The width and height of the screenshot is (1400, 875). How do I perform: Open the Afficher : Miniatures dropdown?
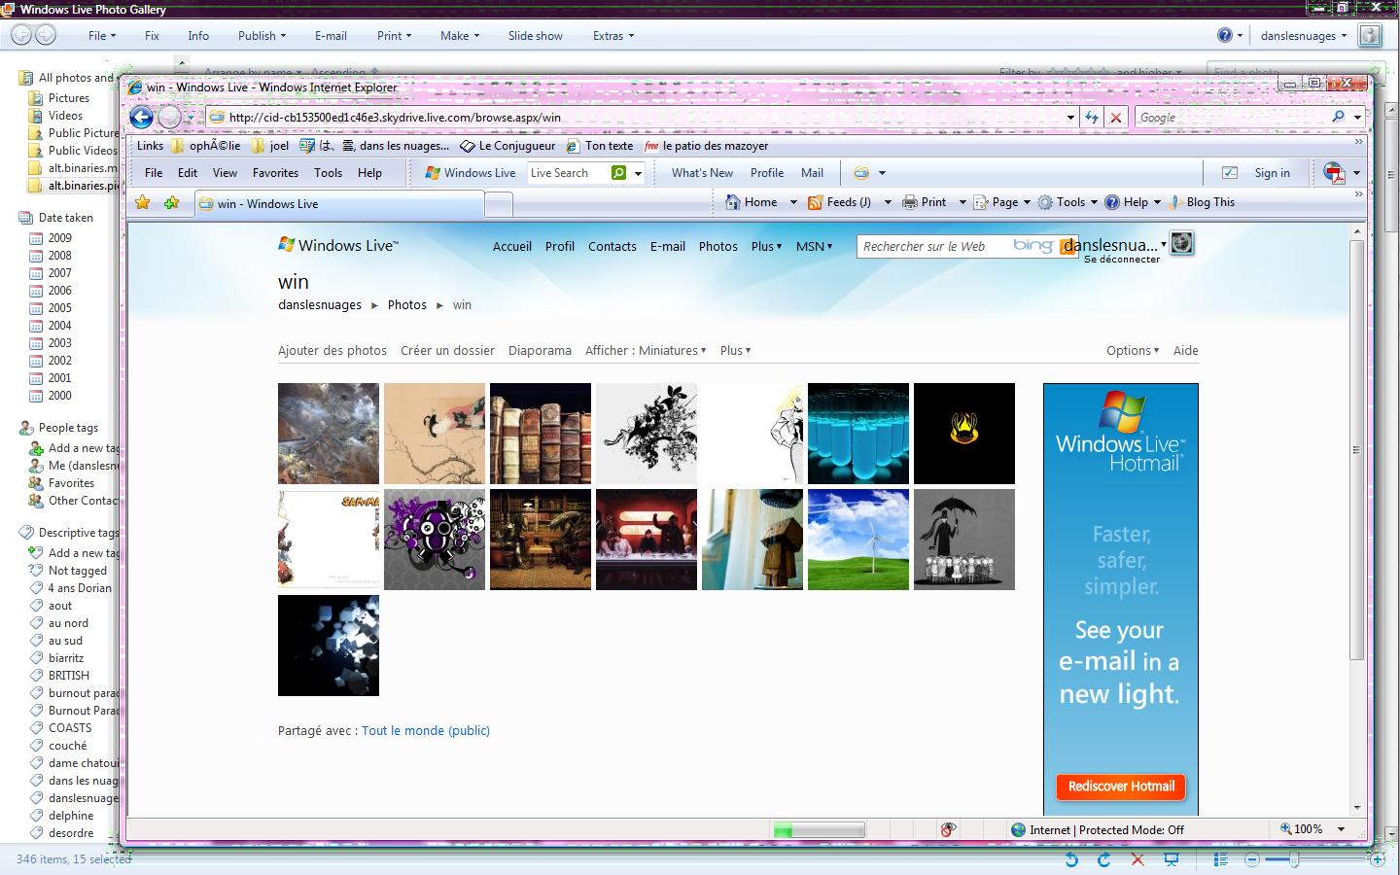pos(646,351)
